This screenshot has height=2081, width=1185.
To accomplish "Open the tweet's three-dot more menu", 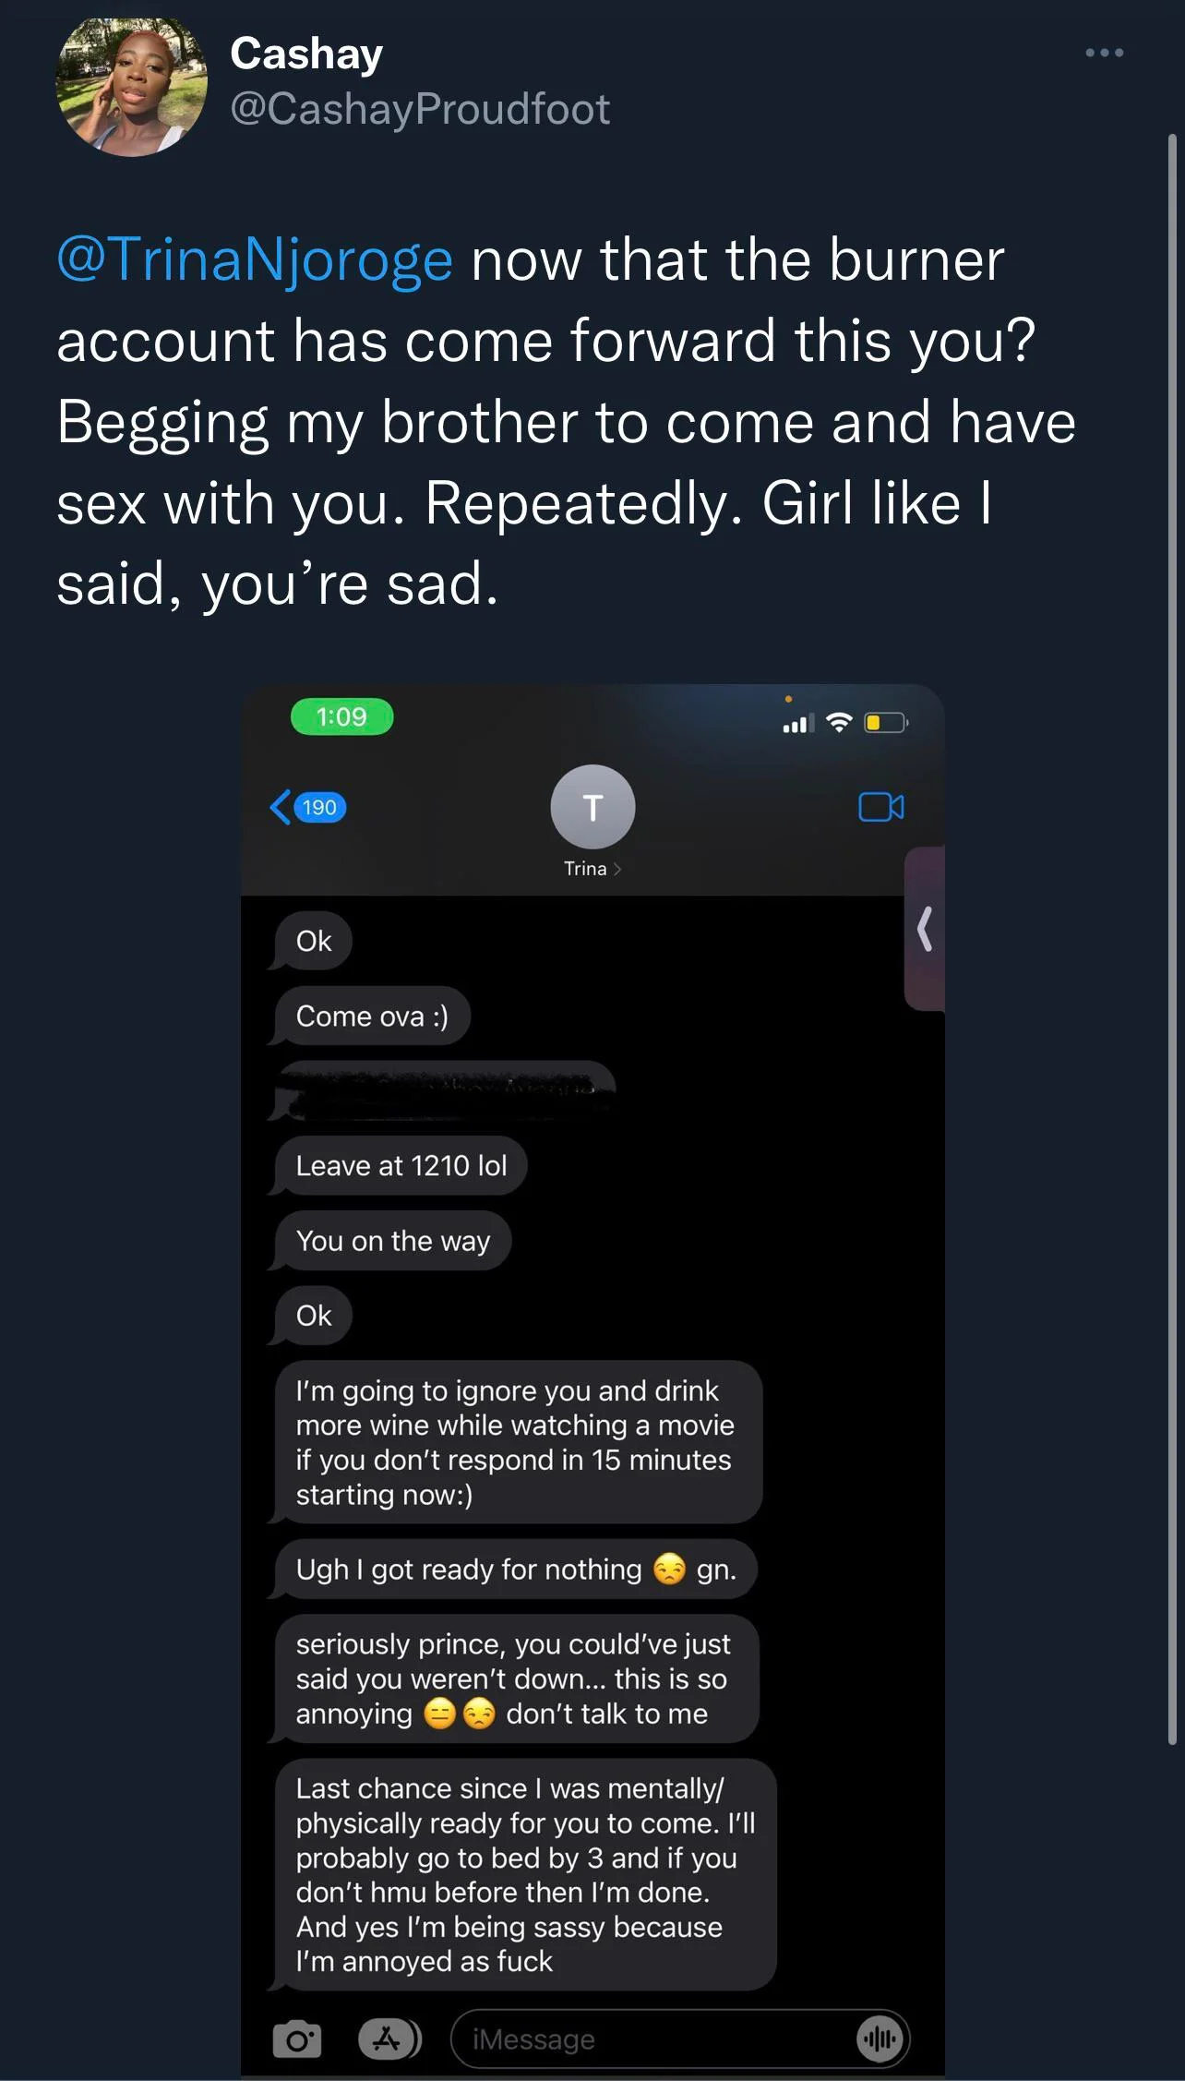I will point(1104,53).
